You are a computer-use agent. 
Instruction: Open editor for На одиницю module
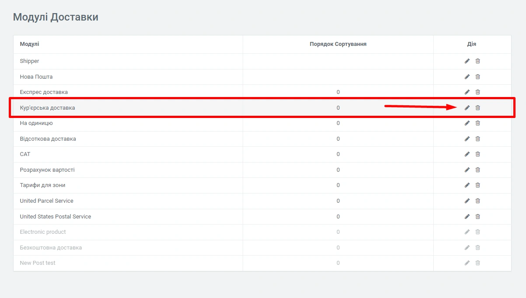[467, 123]
